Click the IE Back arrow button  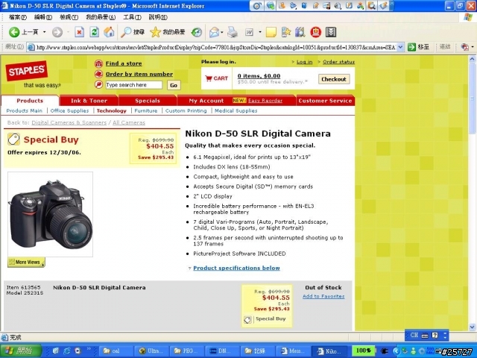click(14, 32)
